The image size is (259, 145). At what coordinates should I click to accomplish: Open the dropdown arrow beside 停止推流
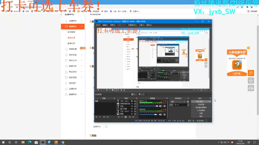(x=209, y=101)
